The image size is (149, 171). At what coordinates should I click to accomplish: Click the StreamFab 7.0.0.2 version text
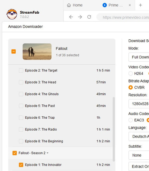[24, 17]
